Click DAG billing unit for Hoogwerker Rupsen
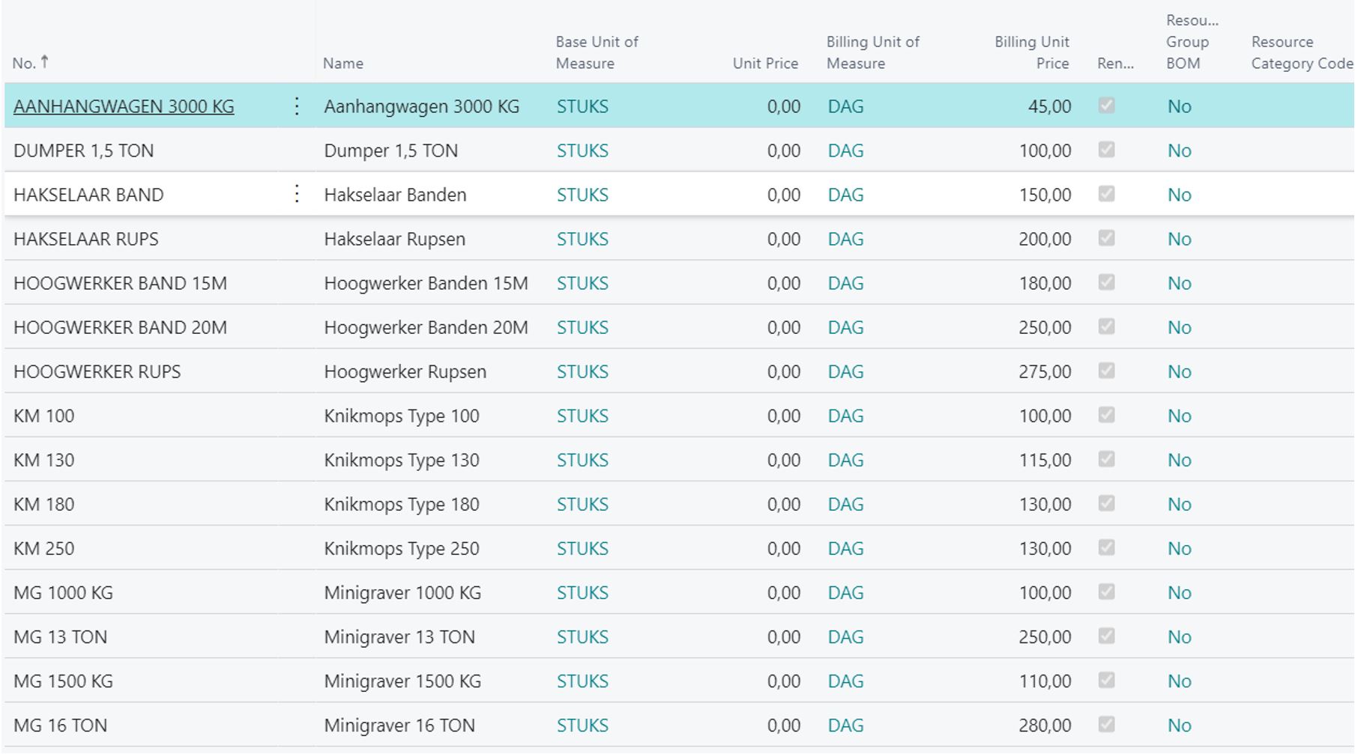 coord(845,371)
